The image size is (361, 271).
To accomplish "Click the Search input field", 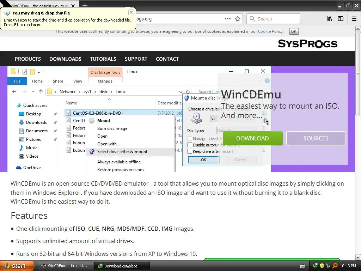I will pyautogui.click(x=273, y=19).
